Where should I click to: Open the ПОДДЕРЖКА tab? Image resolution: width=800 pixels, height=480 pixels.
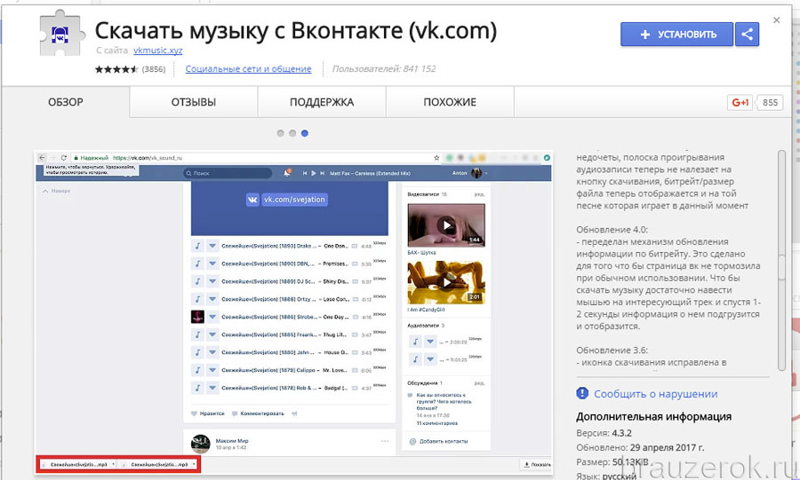(x=322, y=102)
